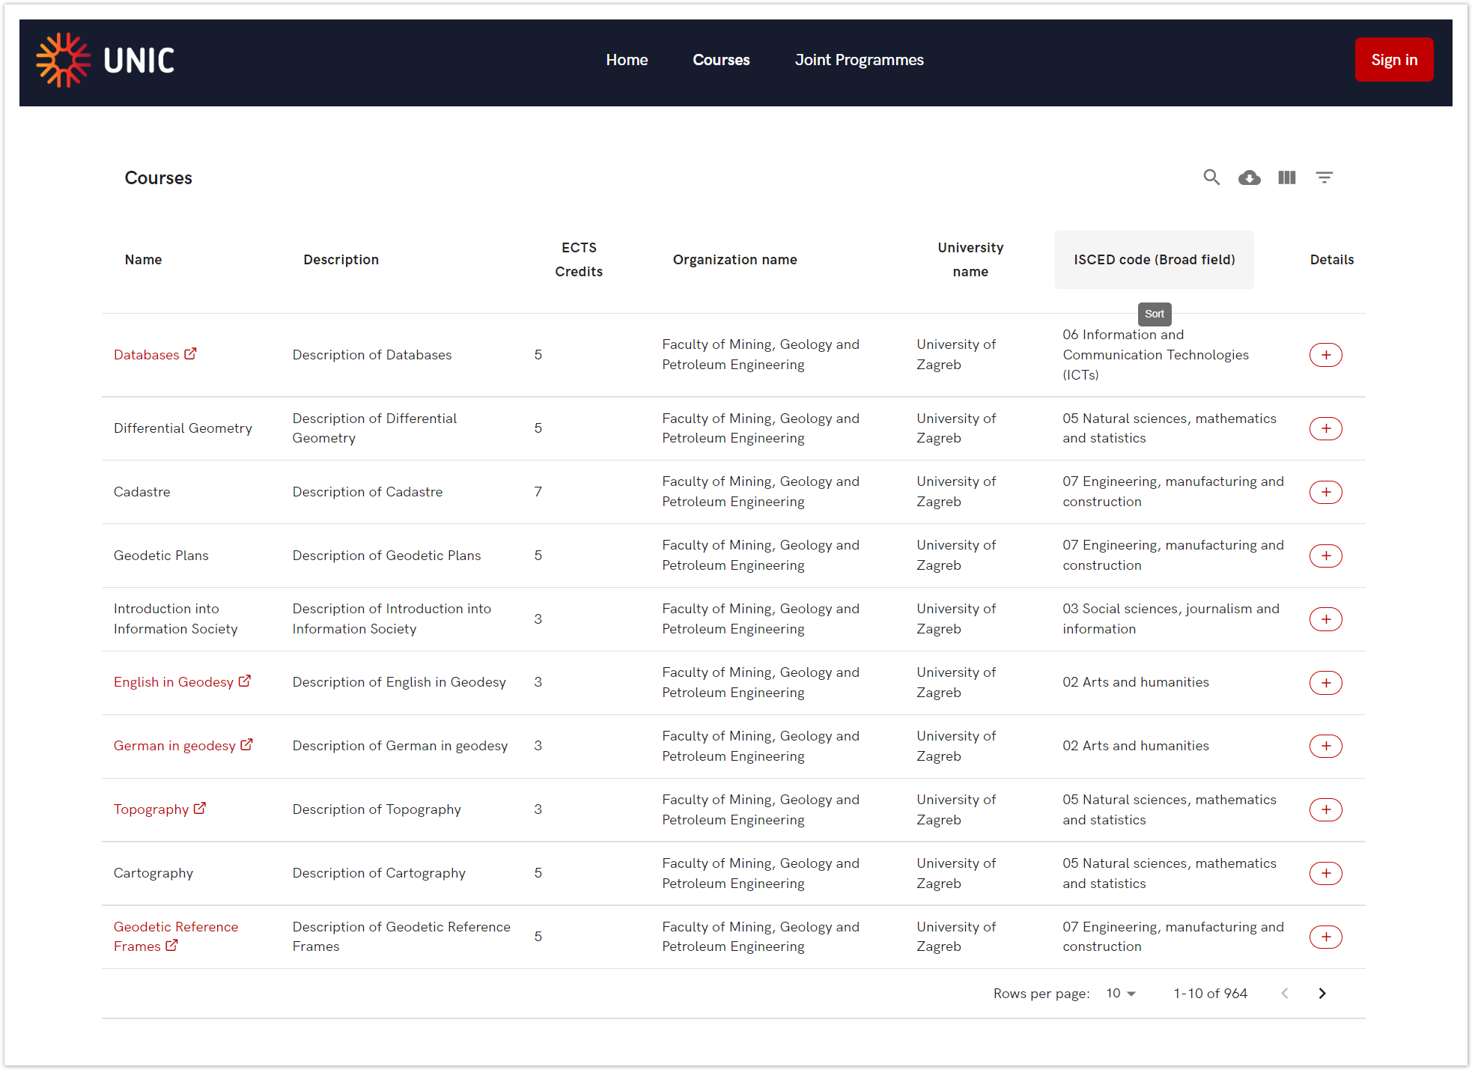Expand details for English in Geodesy row
Viewport: 1472px width, 1070px height.
pos(1325,683)
